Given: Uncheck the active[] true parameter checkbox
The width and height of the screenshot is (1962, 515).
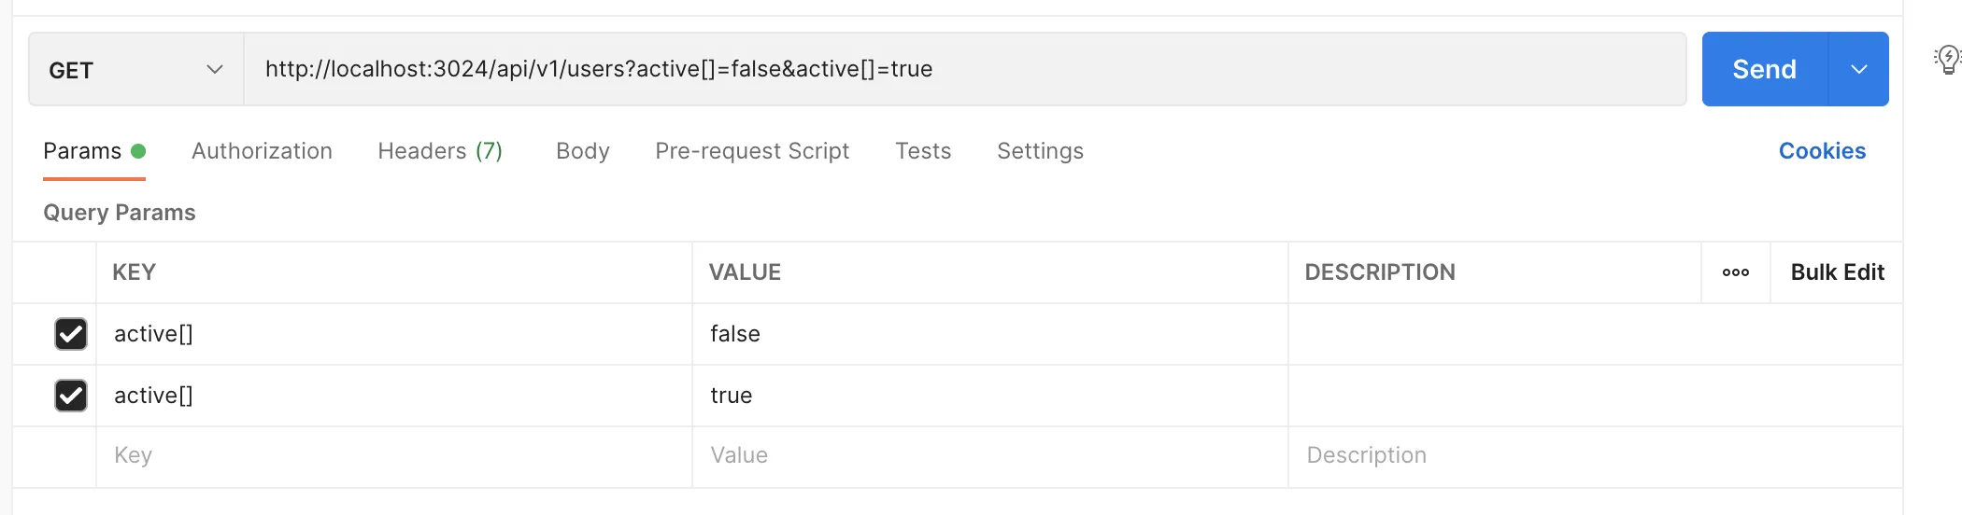Looking at the screenshot, I should (x=71, y=396).
